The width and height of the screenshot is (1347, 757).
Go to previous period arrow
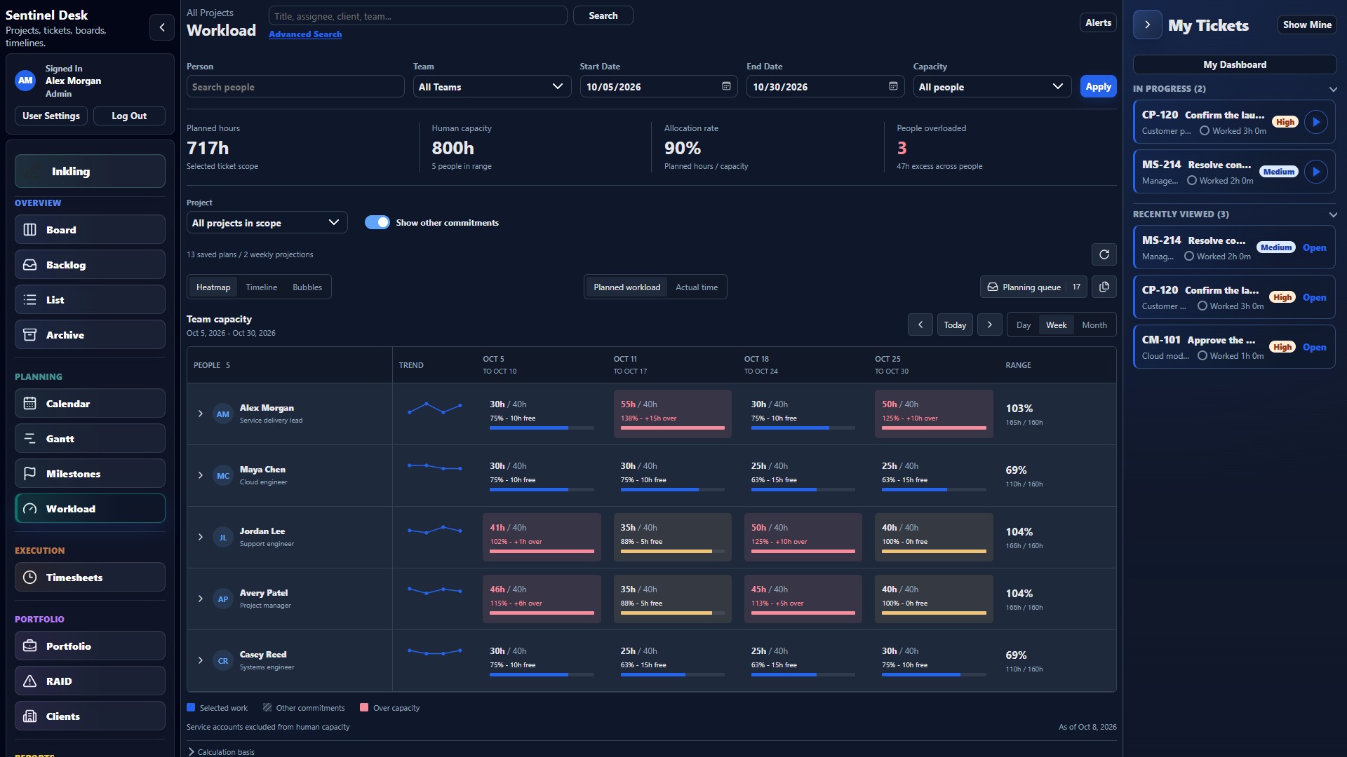920,325
